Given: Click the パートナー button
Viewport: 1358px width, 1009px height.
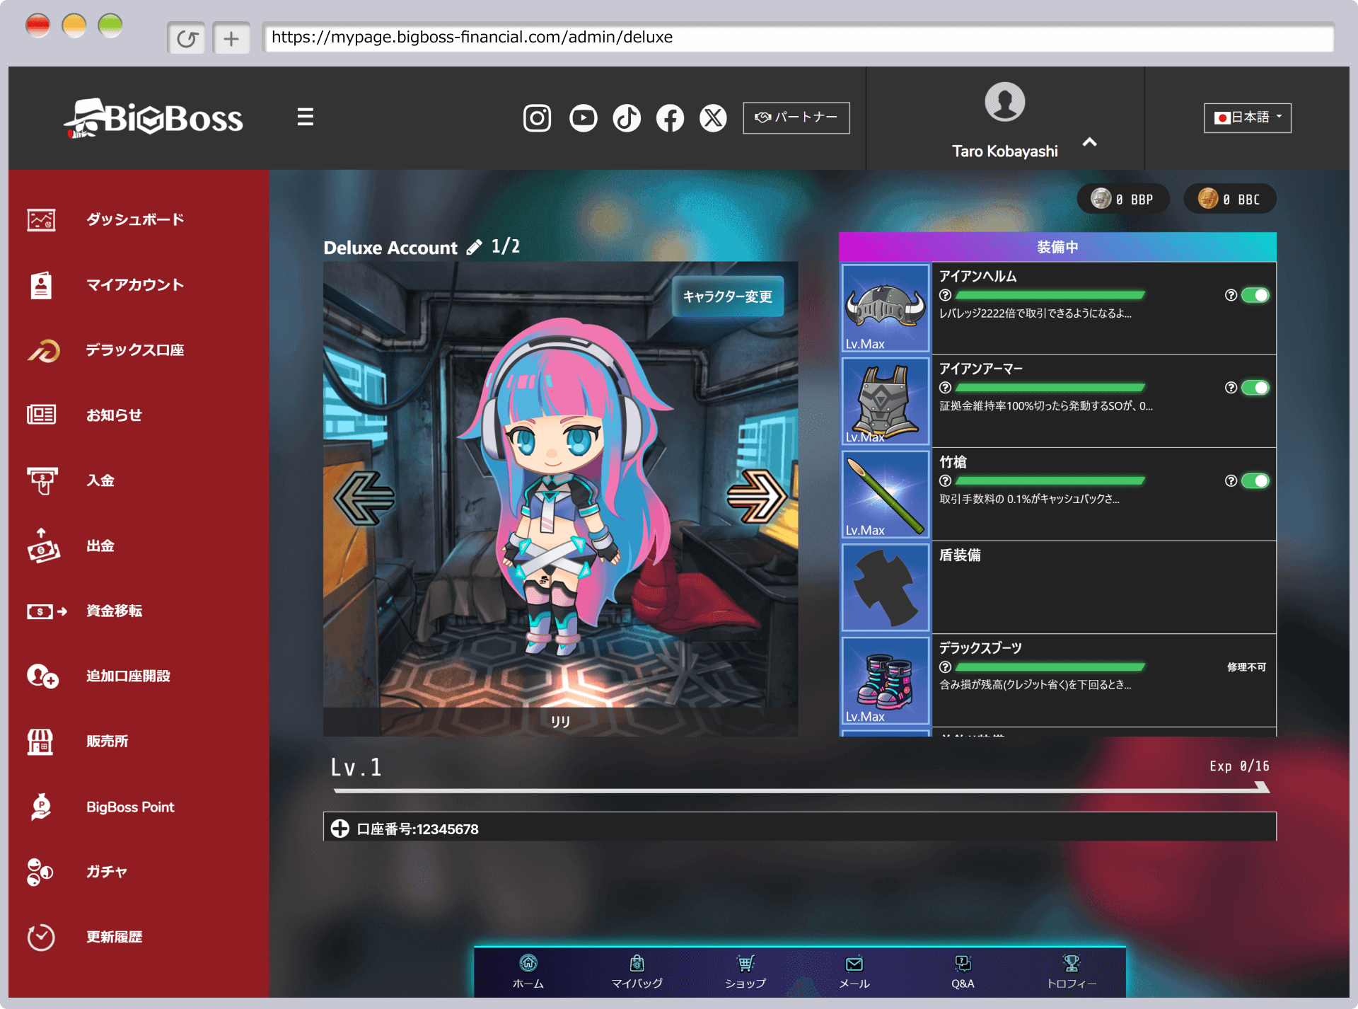Looking at the screenshot, I should [x=796, y=117].
